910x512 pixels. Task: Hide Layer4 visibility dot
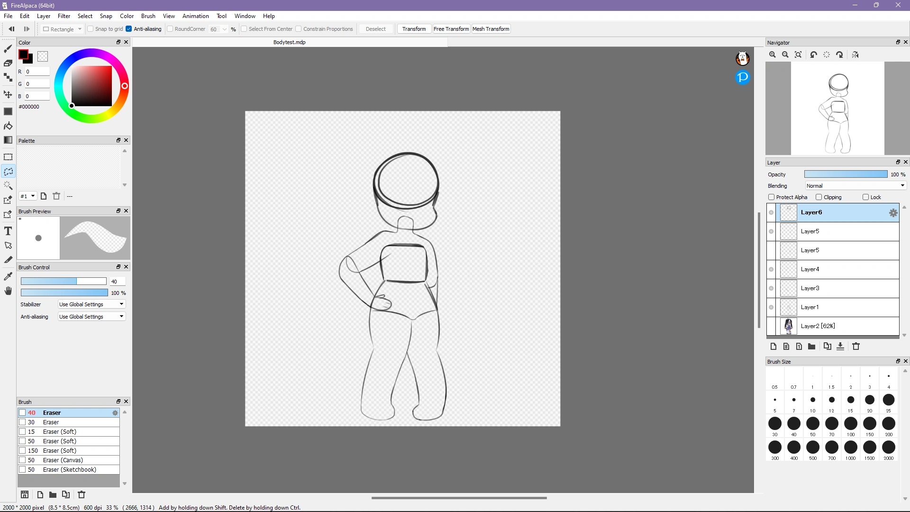[x=771, y=269]
